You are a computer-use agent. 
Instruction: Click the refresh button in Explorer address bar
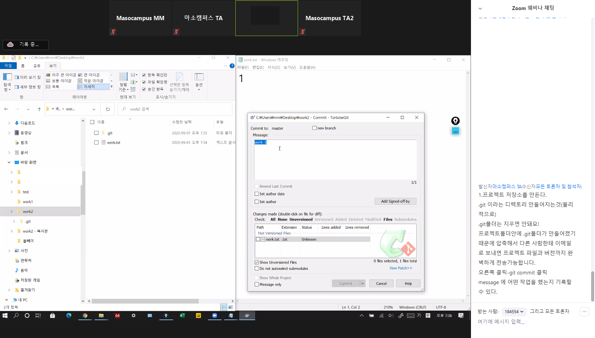point(108,109)
